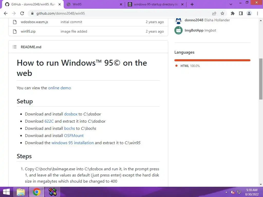This screenshot has width=263, height=197.
Task: Close the Win95 tab
Action: click(x=121, y=4)
